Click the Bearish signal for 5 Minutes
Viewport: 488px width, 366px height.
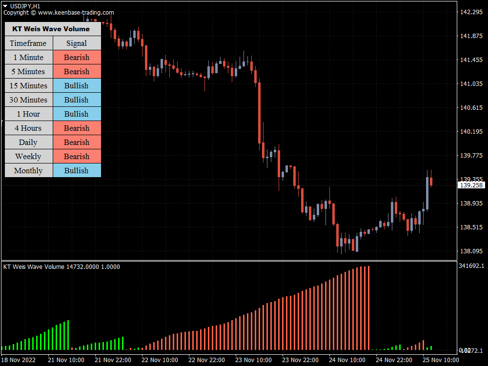click(x=77, y=71)
